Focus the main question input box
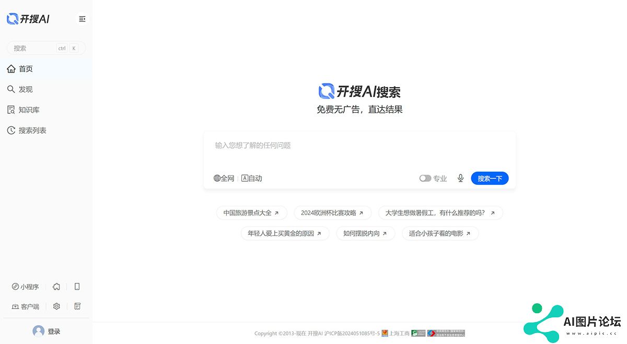The image size is (627, 344). click(x=359, y=146)
